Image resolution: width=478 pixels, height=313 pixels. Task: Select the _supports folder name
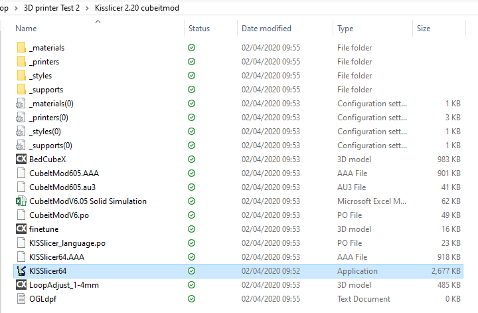[46, 90]
